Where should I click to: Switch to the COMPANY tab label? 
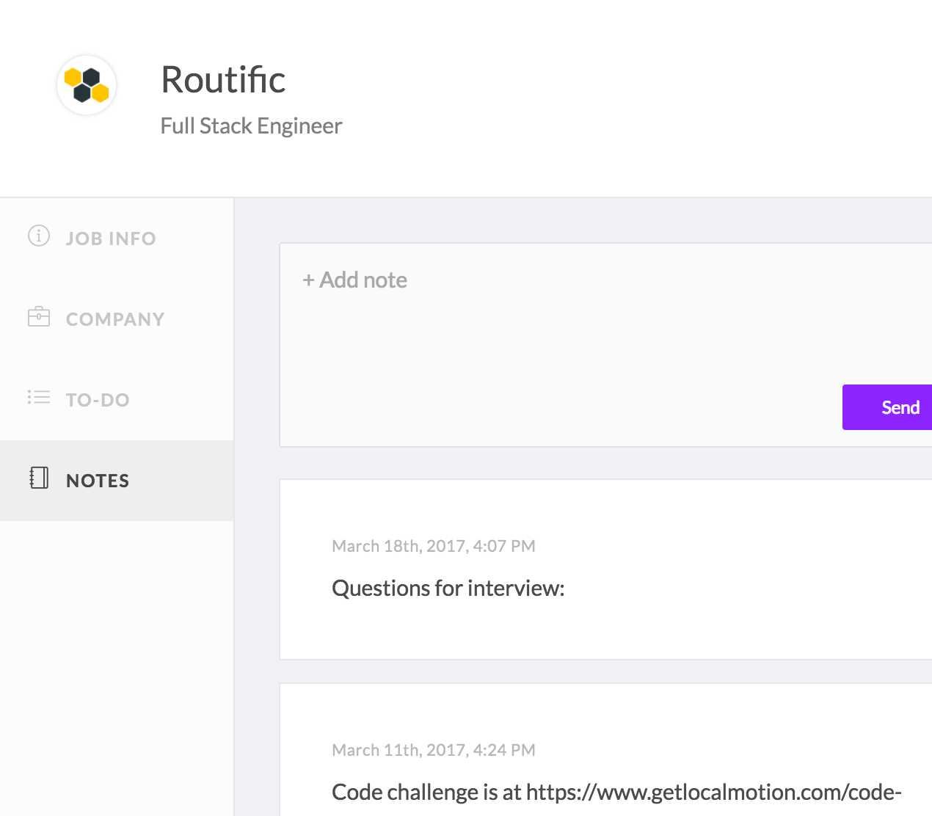point(115,319)
